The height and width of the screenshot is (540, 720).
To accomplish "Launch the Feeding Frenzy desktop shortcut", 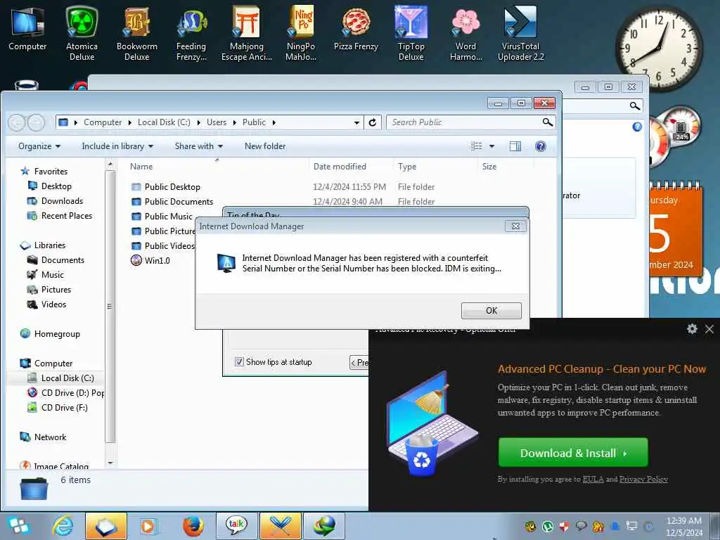I will [191, 34].
